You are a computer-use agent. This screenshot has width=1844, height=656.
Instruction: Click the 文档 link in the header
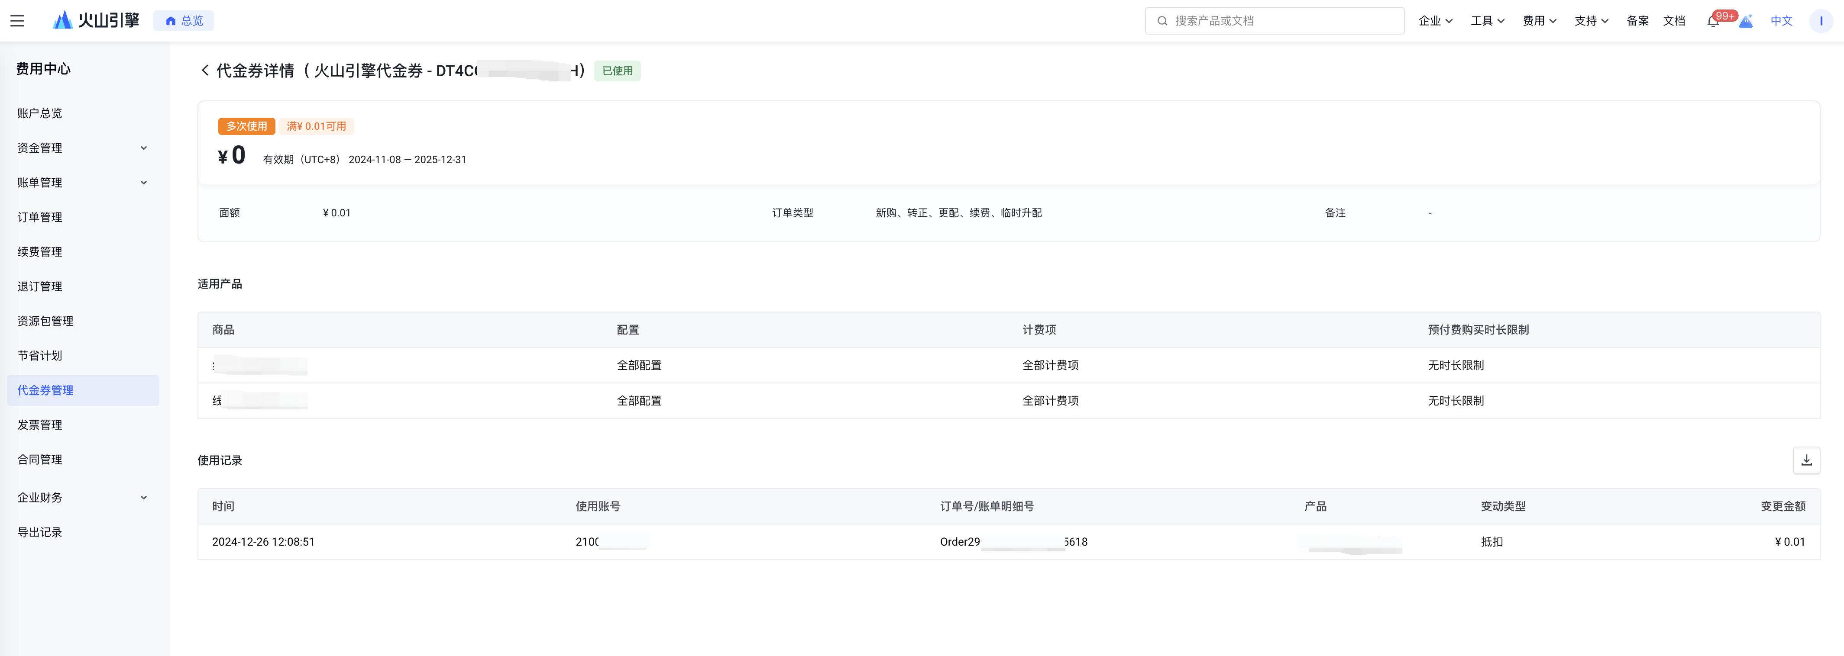pyautogui.click(x=1674, y=21)
